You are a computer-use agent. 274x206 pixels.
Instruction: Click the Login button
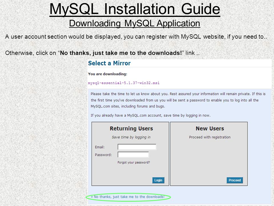click(158, 180)
